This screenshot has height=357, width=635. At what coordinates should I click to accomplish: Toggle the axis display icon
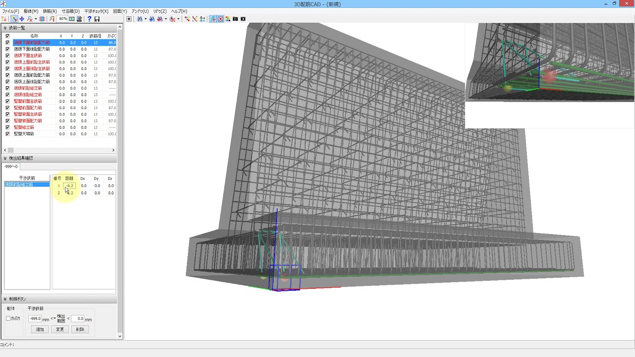pos(212,19)
